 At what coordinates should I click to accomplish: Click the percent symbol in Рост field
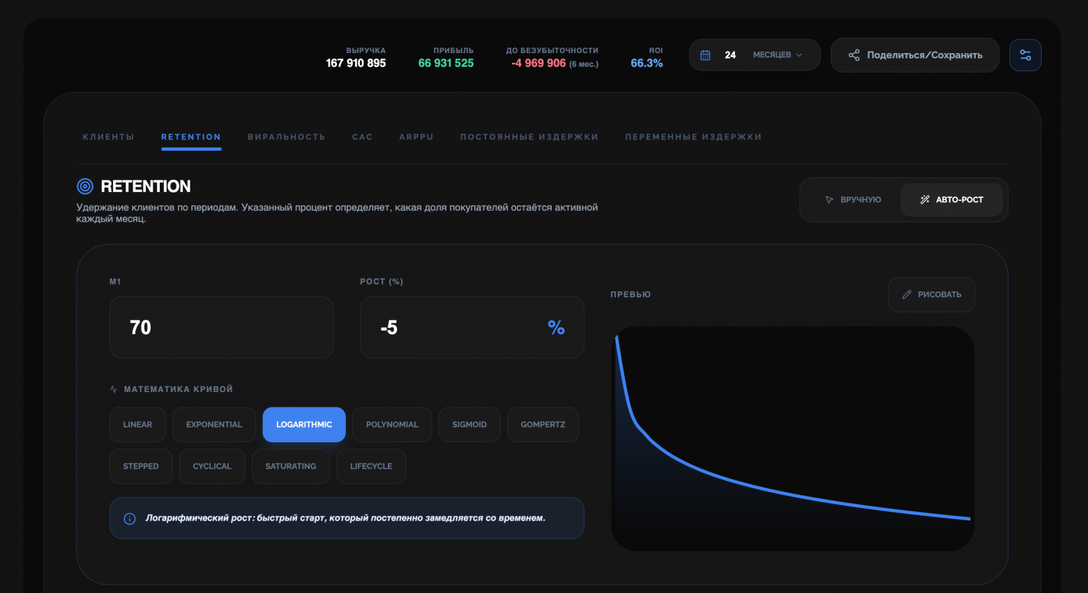tap(556, 327)
